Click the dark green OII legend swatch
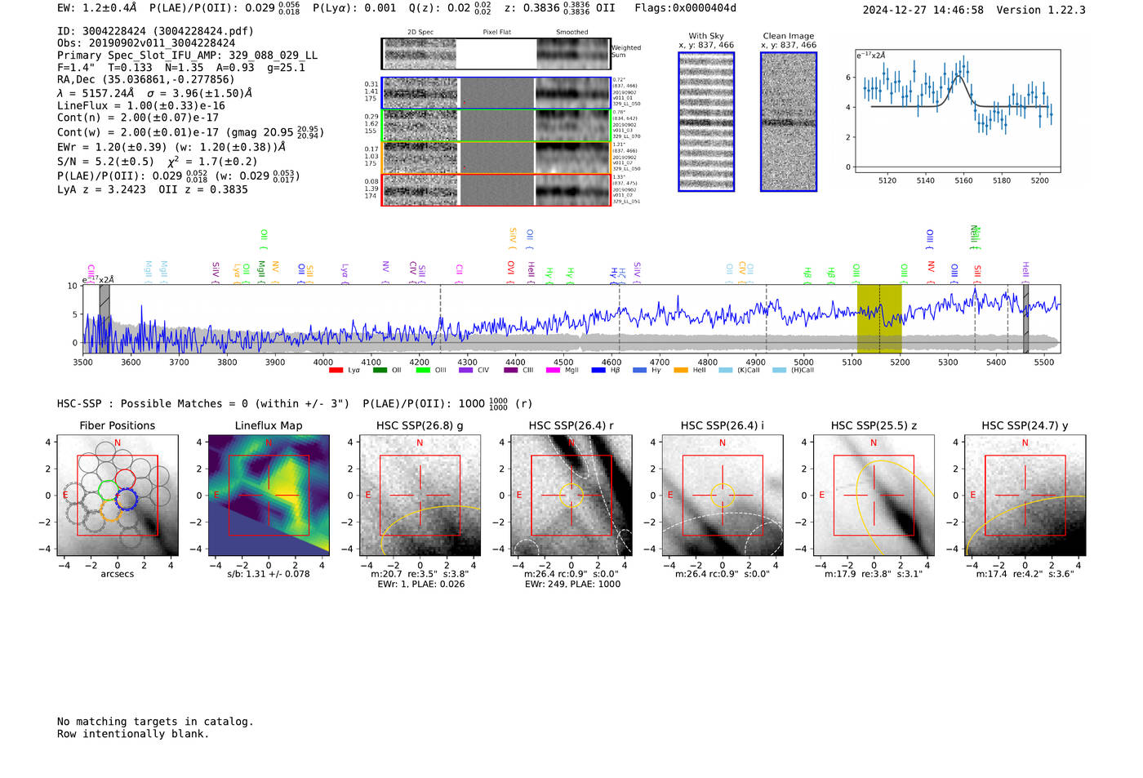1143x778 pixels. (380, 371)
